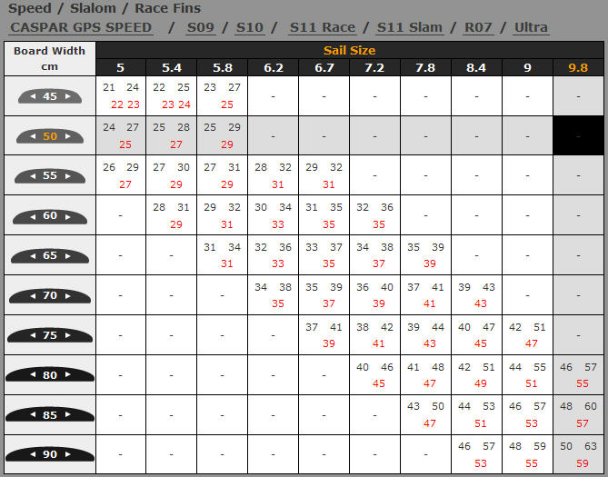Click right arrow on board width 55
608x477 pixels.
(x=68, y=175)
